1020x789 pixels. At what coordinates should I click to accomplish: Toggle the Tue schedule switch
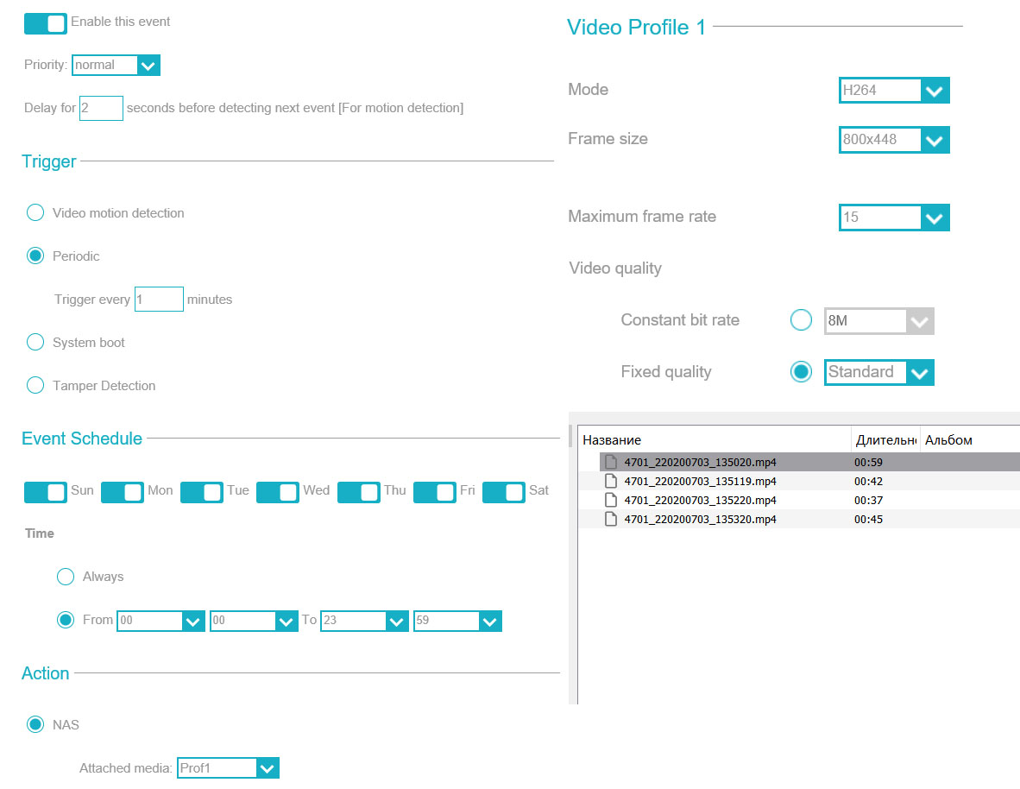pyautogui.click(x=202, y=492)
